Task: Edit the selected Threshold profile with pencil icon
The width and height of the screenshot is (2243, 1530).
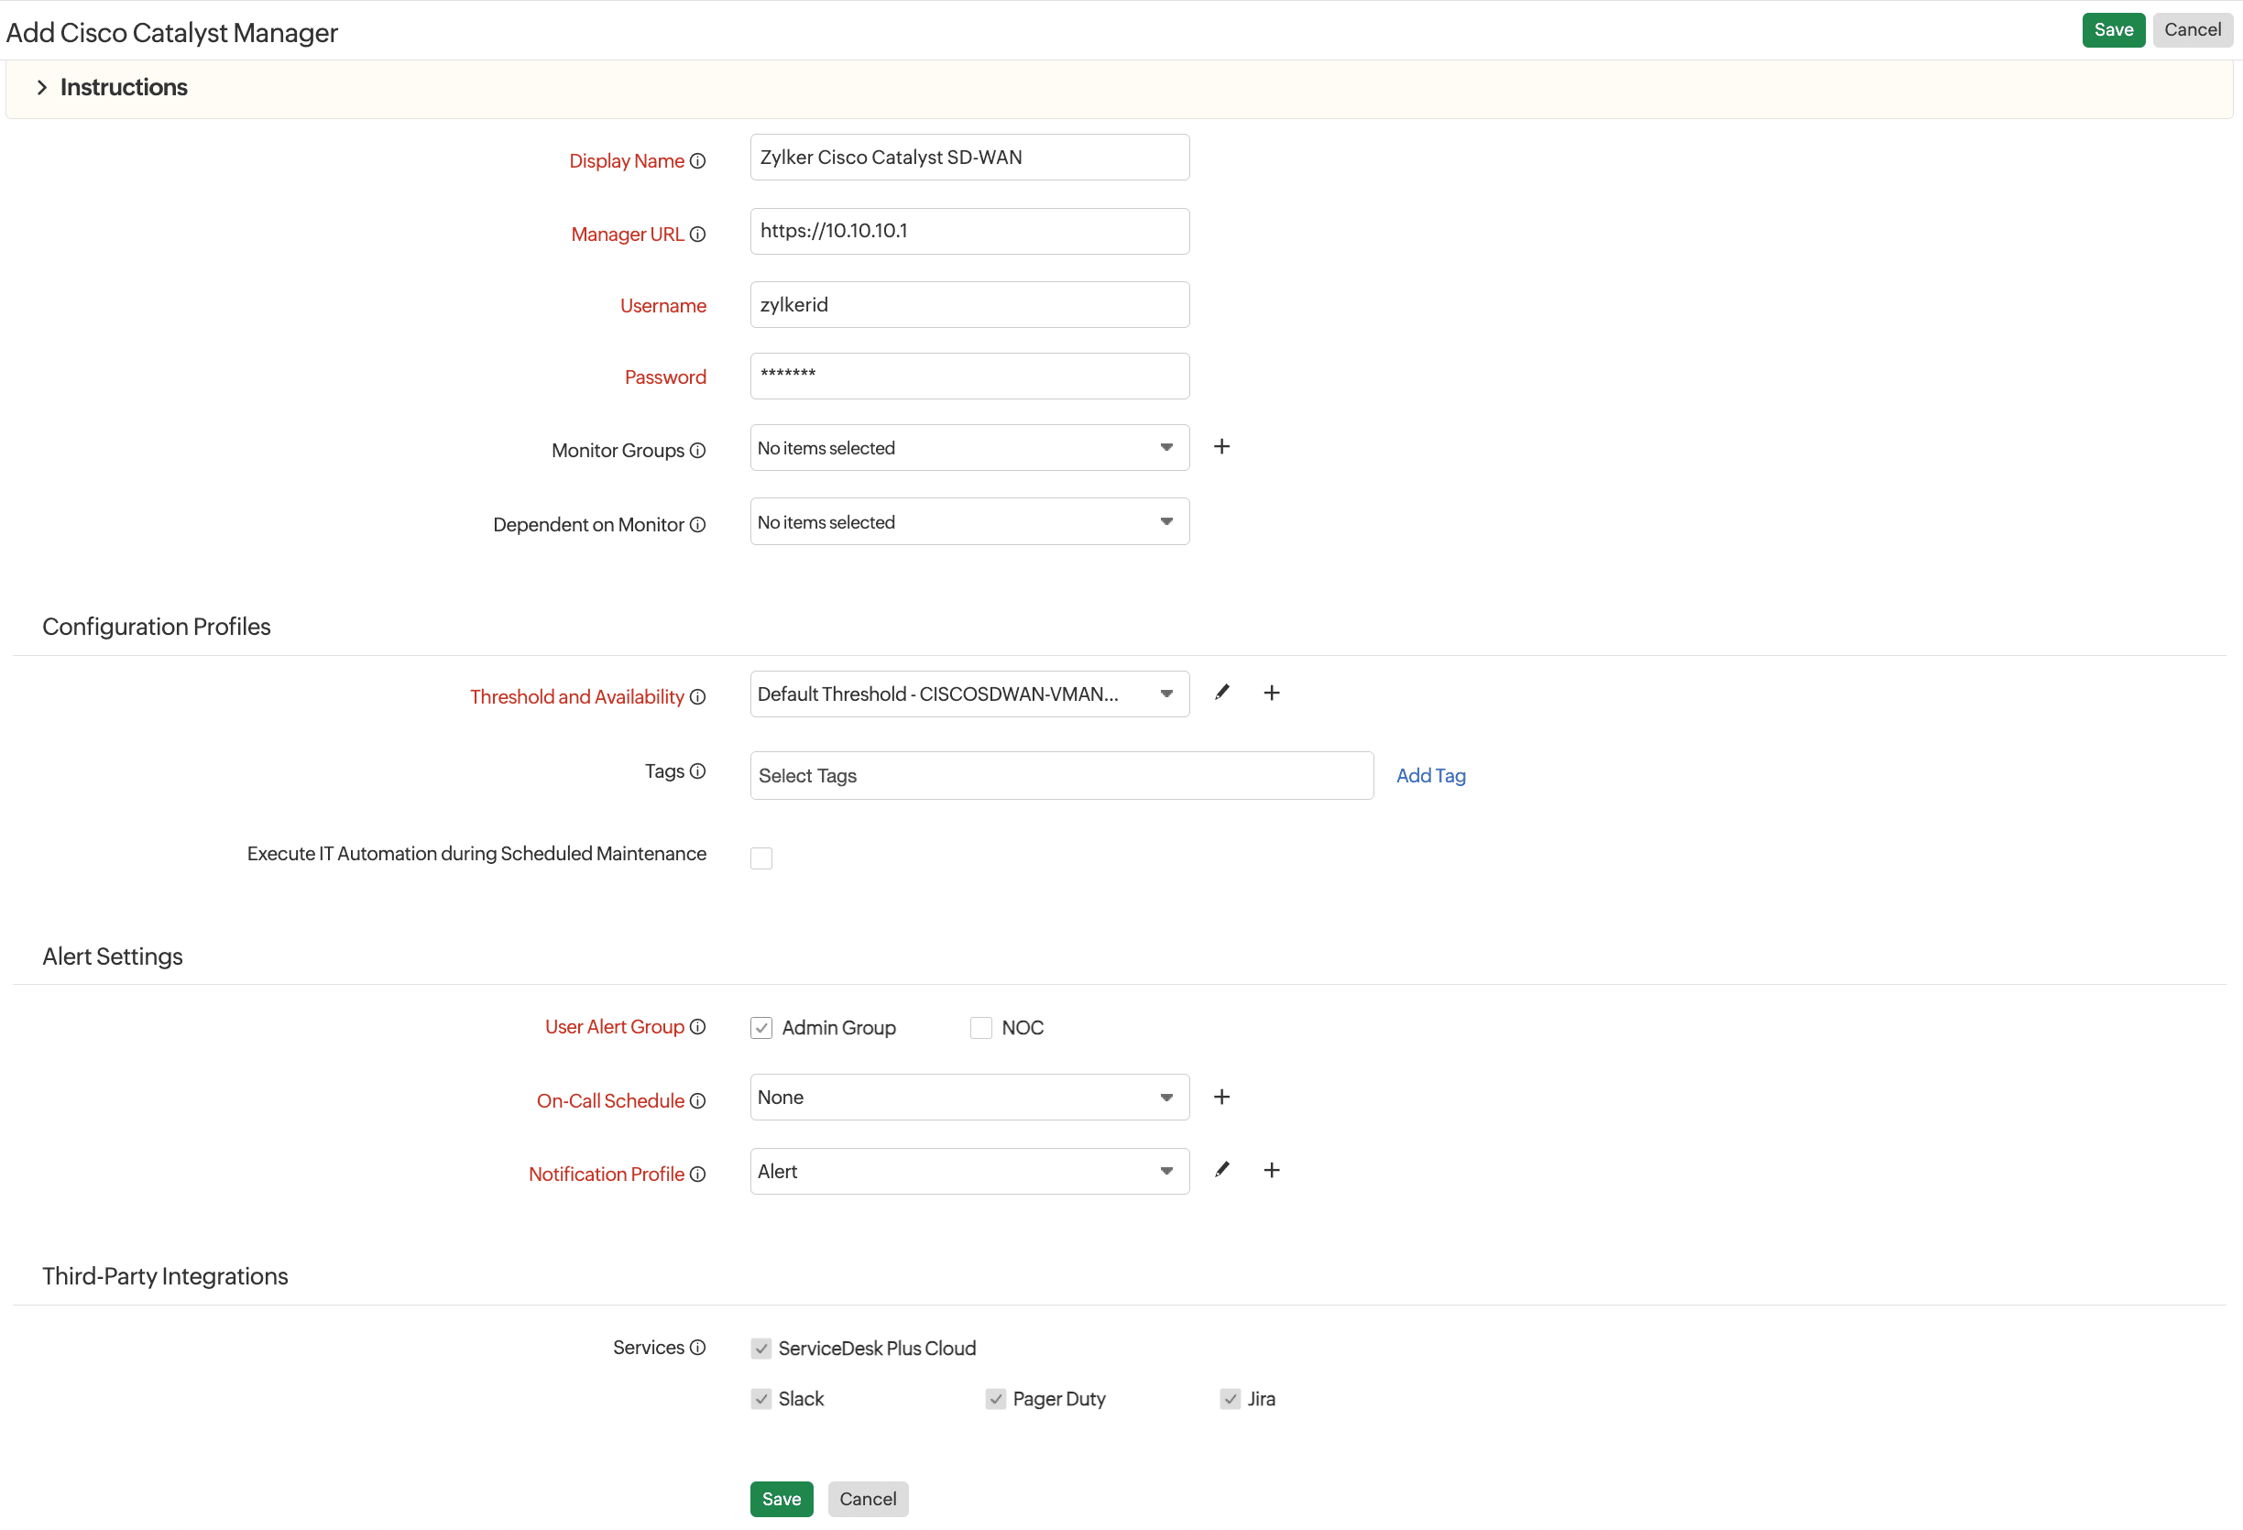Action: tap(1222, 692)
